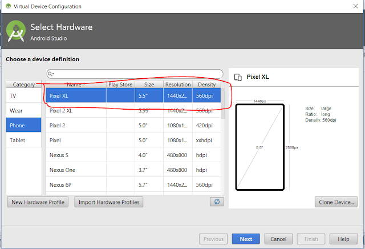Click the 480x800 resolution of Nexus S
This screenshot has width=365, height=249.
[177, 155]
